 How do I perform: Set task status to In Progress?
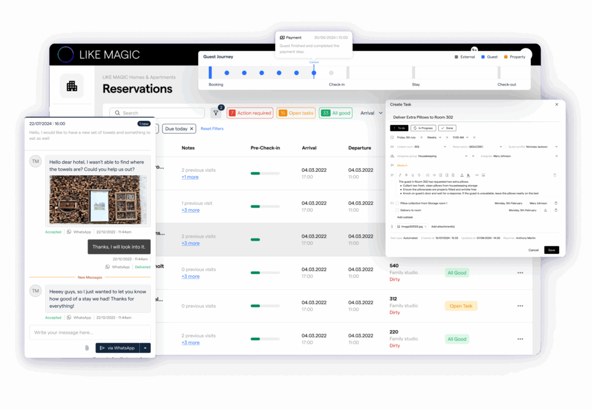[x=423, y=128]
